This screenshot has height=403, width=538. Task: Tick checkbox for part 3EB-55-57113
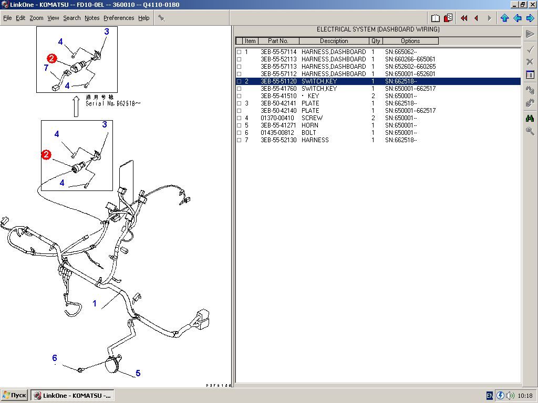point(239,67)
